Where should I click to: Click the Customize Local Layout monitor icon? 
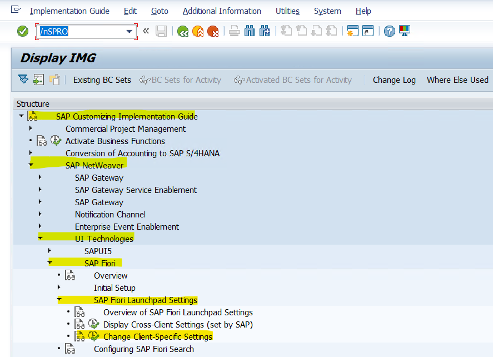pos(404,31)
